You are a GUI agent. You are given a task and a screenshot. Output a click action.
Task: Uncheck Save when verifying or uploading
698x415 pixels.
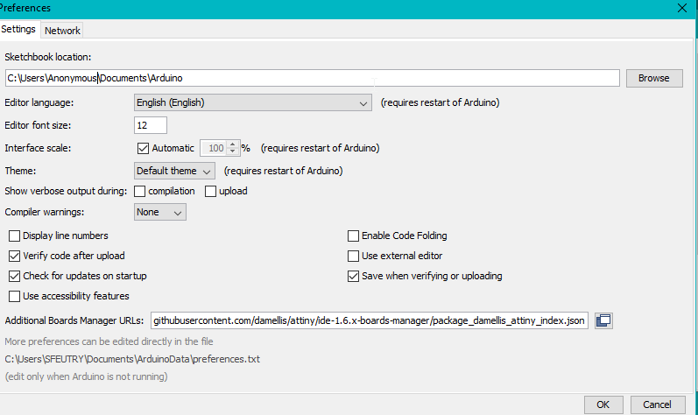[x=354, y=276]
